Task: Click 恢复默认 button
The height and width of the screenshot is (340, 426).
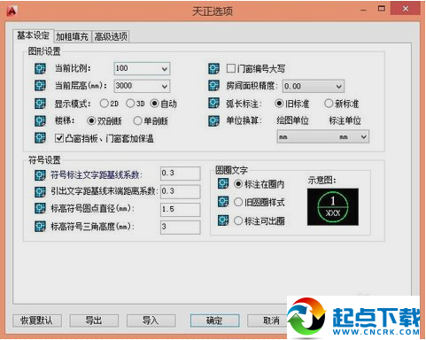Action: 37,321
